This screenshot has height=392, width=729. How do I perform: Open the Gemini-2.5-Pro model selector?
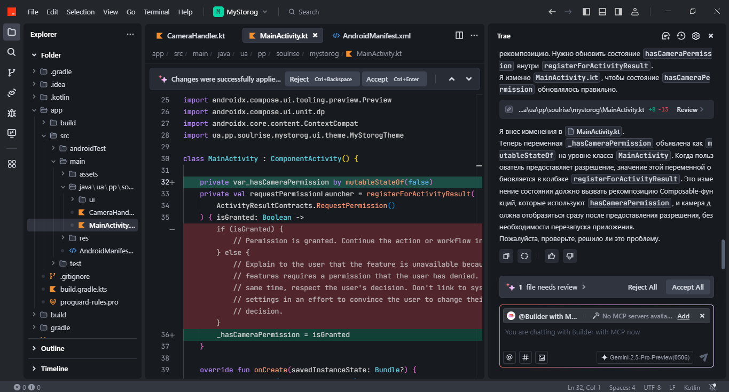[644, 357]
